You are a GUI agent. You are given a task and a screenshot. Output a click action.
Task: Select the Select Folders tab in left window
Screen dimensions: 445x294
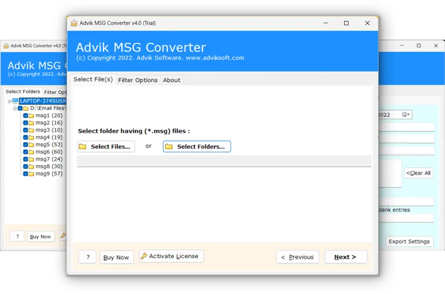point(22,92)
